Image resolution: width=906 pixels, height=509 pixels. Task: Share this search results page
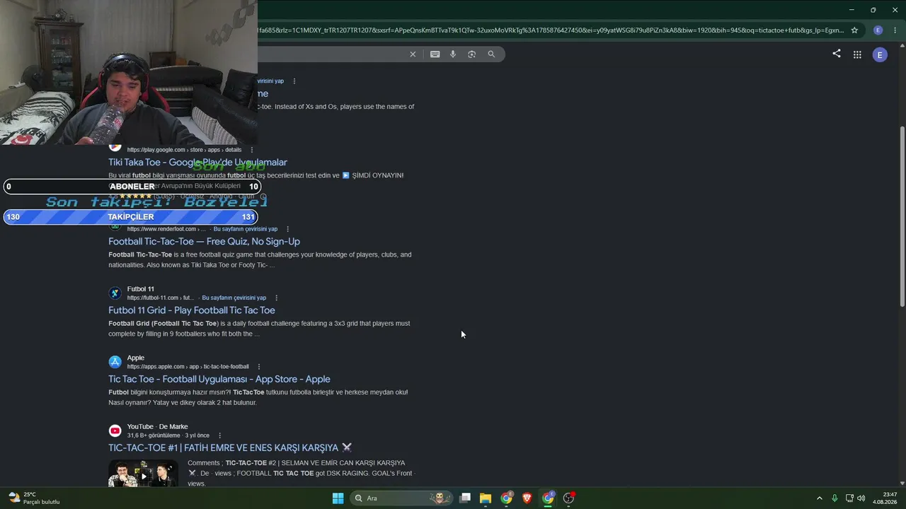(837, 54)
